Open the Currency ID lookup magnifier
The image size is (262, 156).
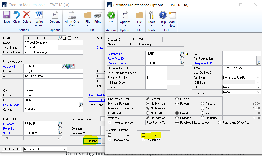click(183, 53)
